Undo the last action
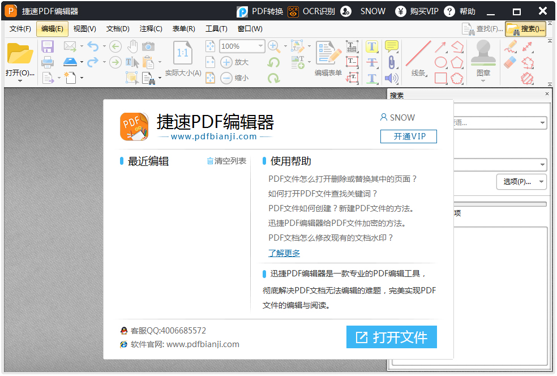This screenshot has height=376, width=557. pos(93,46)
